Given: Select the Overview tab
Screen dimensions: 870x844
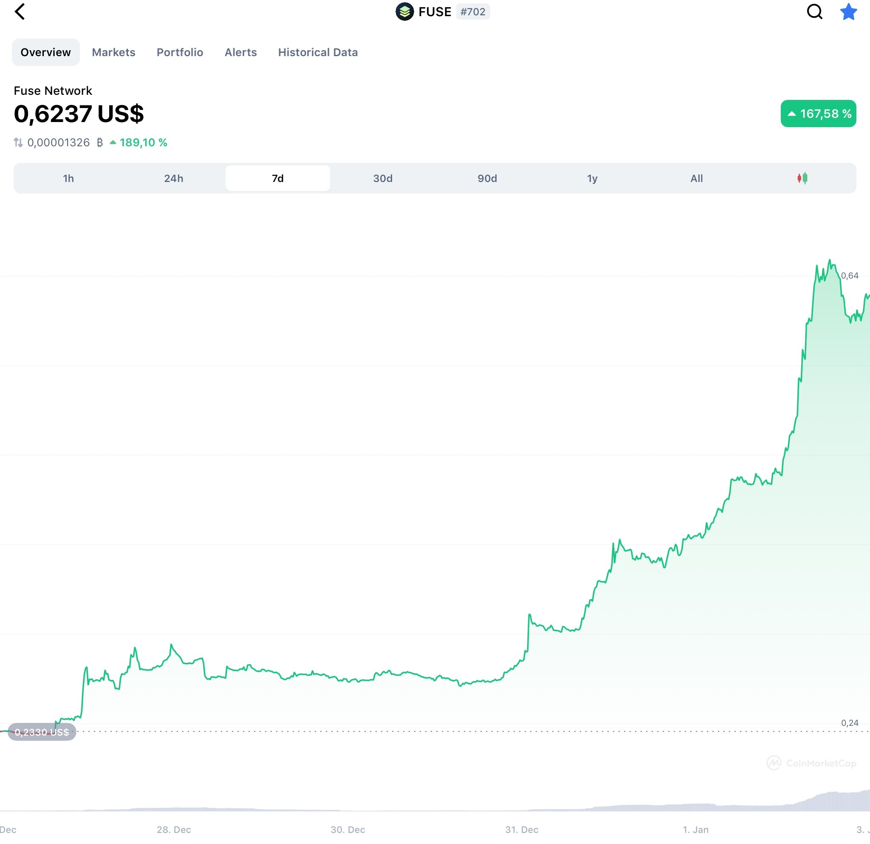Looking at the screenshot, I should 46,52.
